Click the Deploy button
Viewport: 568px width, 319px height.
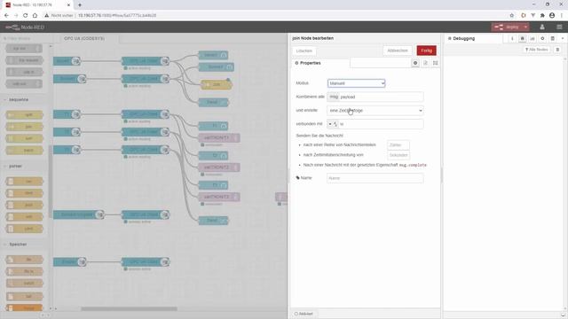(x=507, y=27)
